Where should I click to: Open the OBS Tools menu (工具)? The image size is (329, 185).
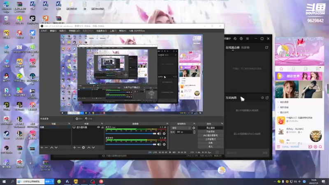point(113,31)
